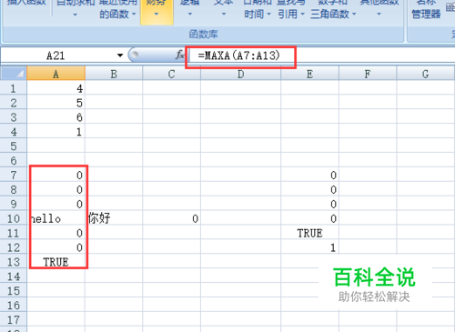Open the Lookup & Reference (引用) dropdown
The width and height of the screenshot is (455, 332).
coord(291,15)
